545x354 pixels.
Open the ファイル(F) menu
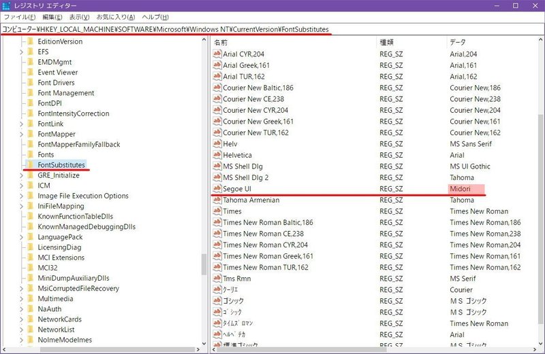point(20,17)
